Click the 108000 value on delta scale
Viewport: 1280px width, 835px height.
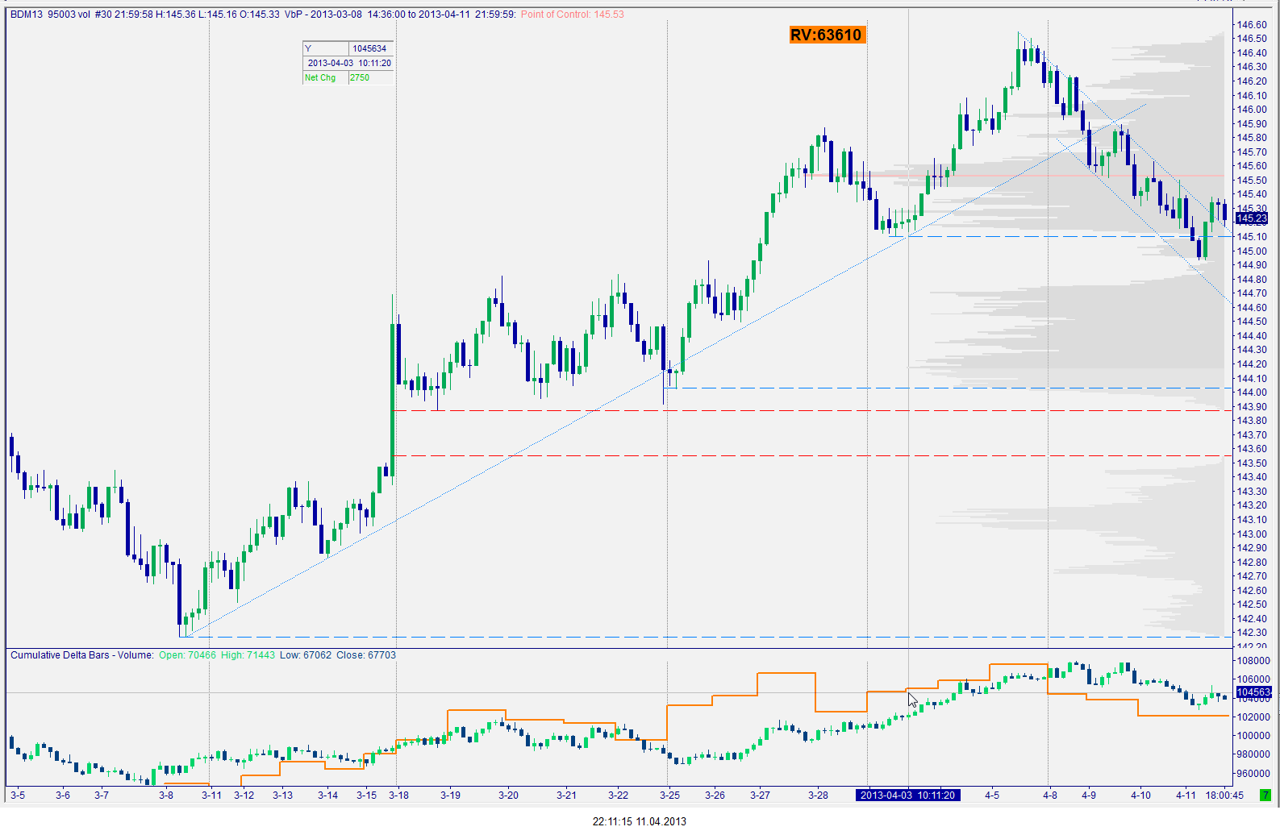point(1254,661)
